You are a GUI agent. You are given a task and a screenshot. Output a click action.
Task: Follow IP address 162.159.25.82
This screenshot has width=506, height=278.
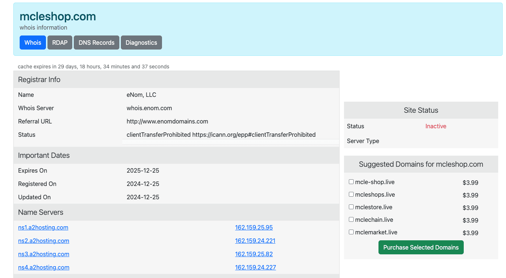coord(254,254)
